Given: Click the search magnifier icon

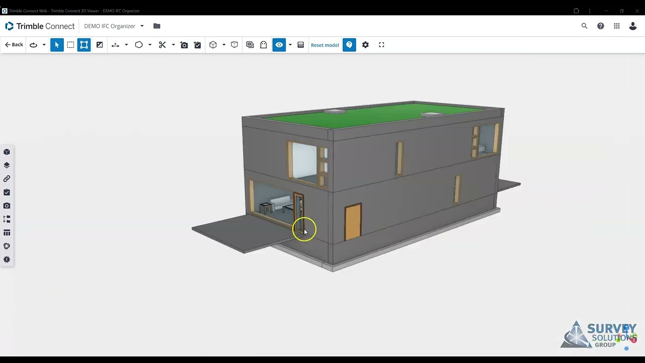Looking at the screenshot, I should pyautogui.click(x=585, y=26).
